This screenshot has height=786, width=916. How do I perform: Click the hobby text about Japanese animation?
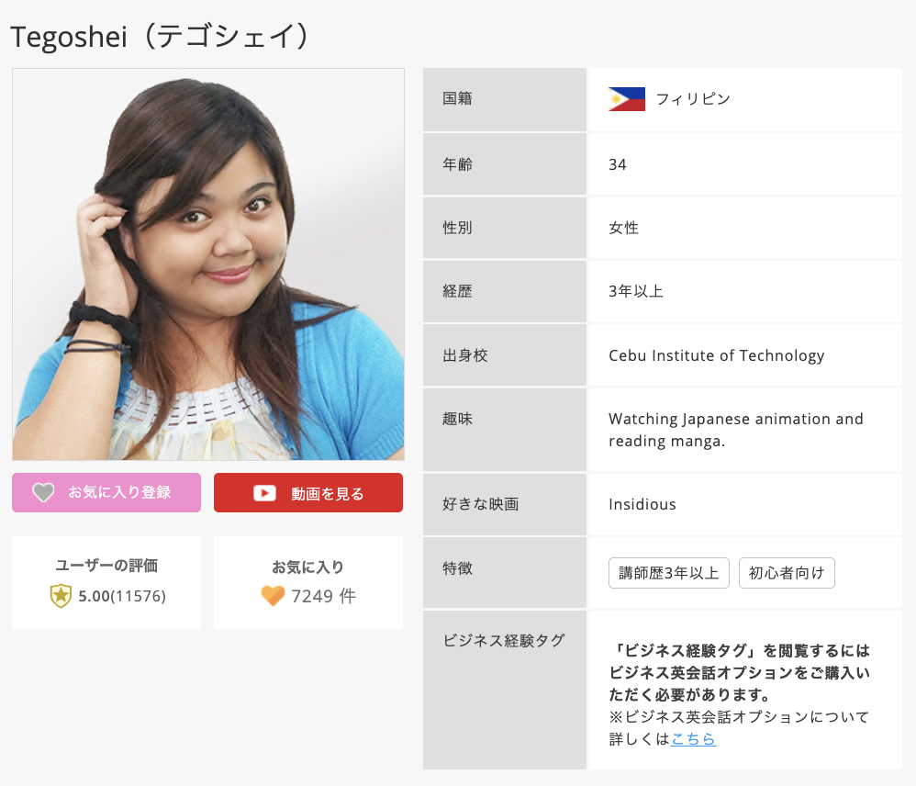[735, 430]
